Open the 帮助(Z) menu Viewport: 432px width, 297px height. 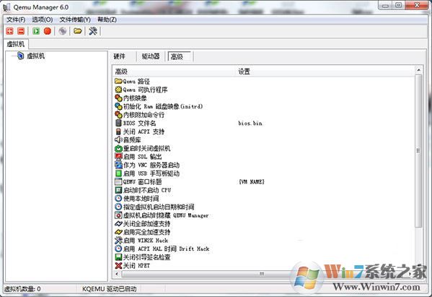tap(107, 20)
